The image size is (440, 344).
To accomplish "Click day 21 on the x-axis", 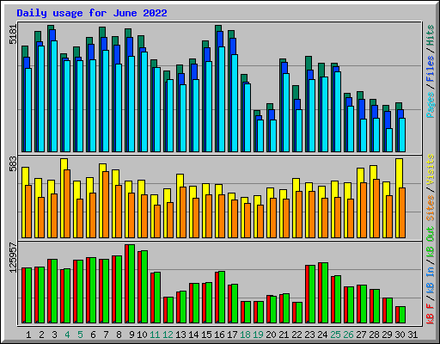I will click(284, 335).
